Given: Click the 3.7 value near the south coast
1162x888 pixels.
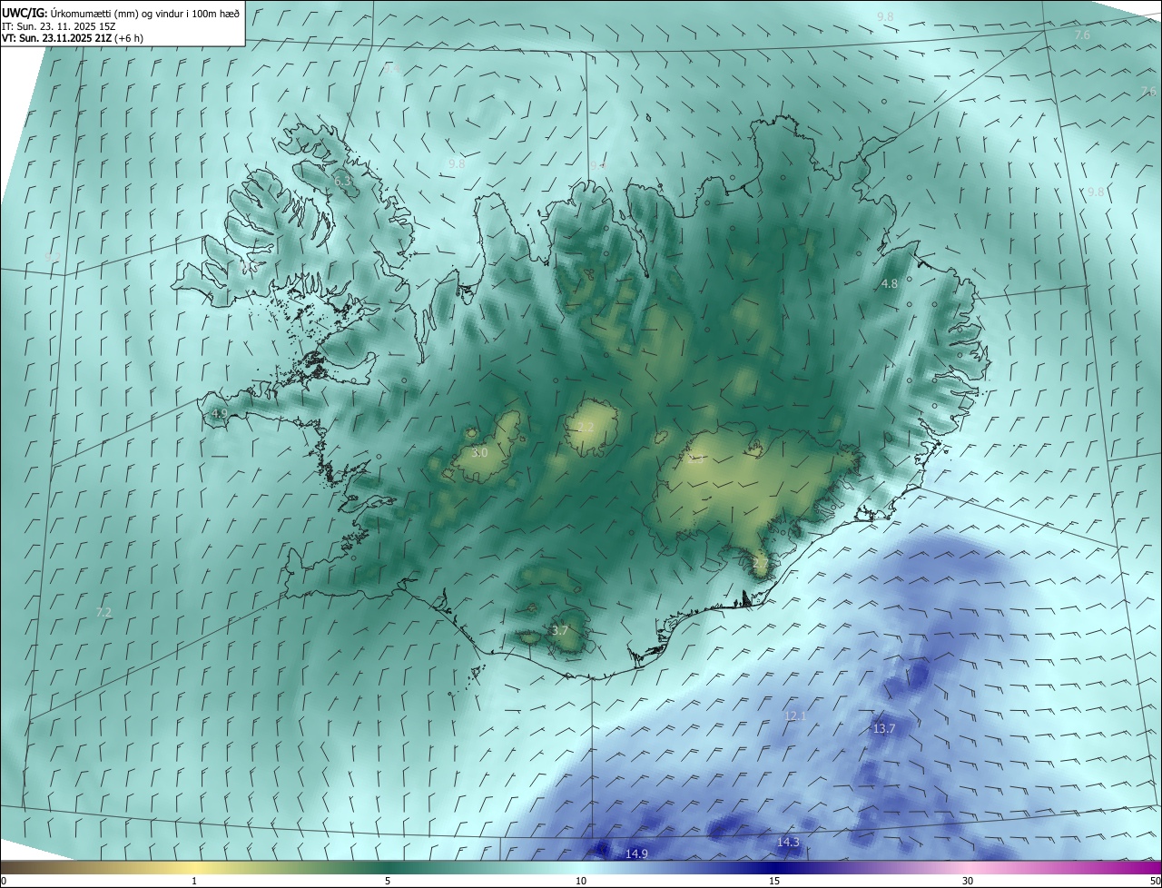Looking at the screenshot, I should (560, 630).
